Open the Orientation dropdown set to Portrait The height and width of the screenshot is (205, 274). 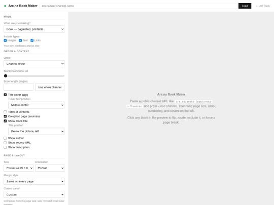click(x=50, y=168)
